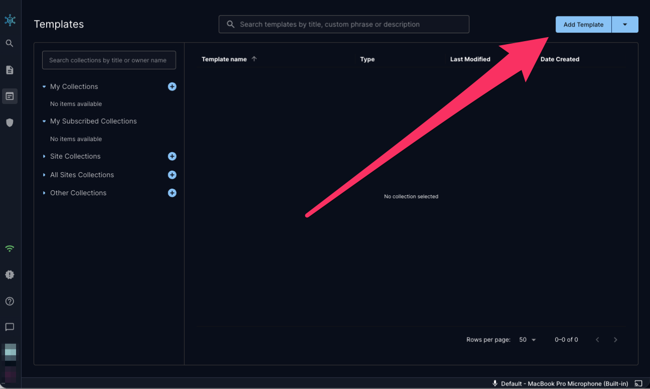Open the help question mark icon
This screenshot has height=389, width=650.
pyautogui.click(x=10, y=301)
